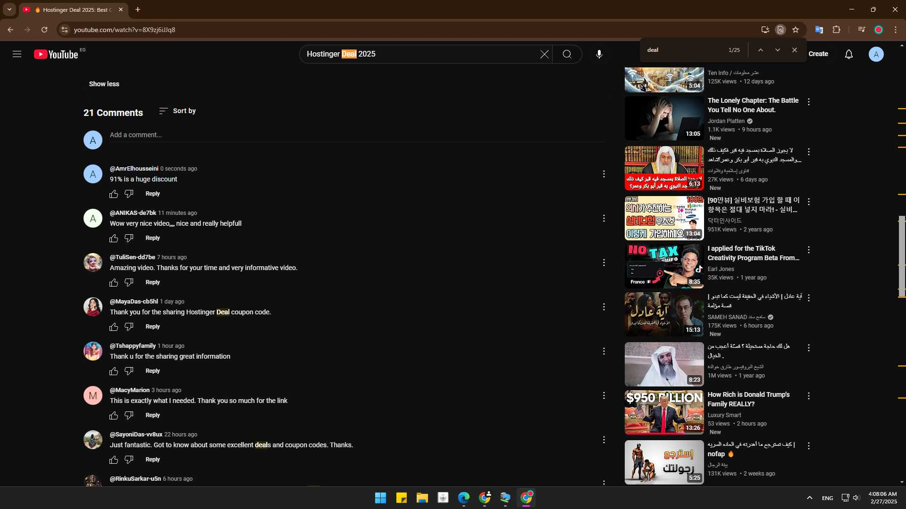Clear the search box with X icon

544,54
